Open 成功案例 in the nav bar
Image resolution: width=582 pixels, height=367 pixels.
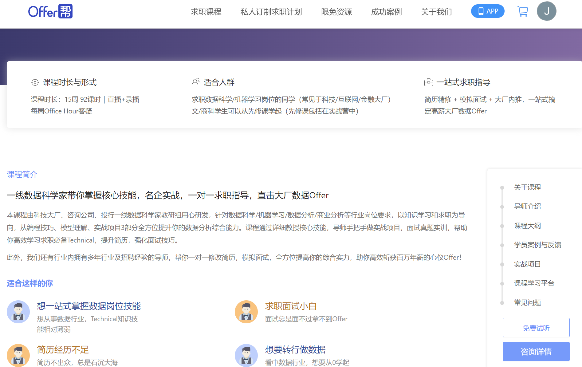pyautogui.click(x=386, y=12)
